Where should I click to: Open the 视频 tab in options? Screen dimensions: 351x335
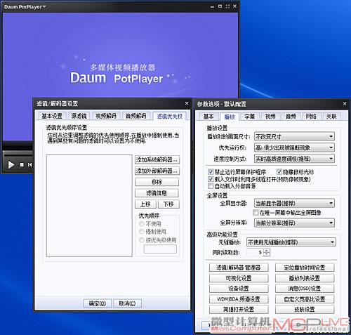(270, 117)
